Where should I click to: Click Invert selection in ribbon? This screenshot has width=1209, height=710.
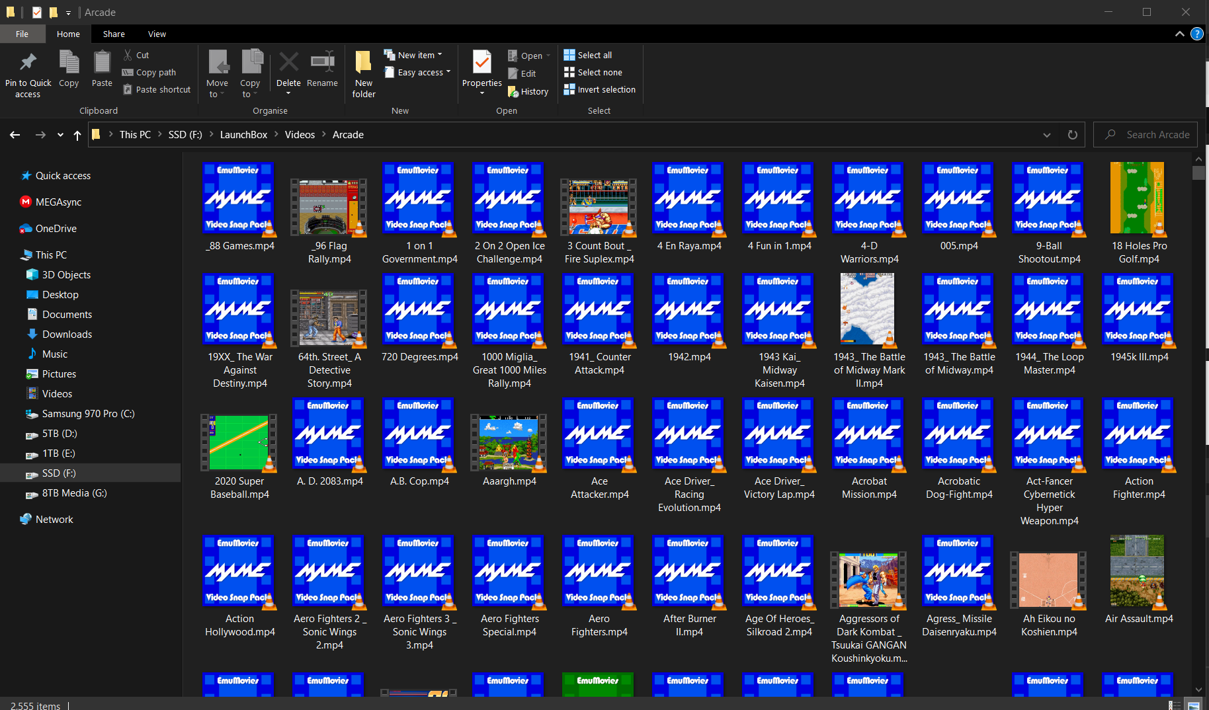click(599, 89)
